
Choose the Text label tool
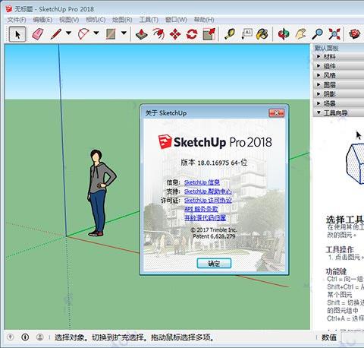coord(246,34)
